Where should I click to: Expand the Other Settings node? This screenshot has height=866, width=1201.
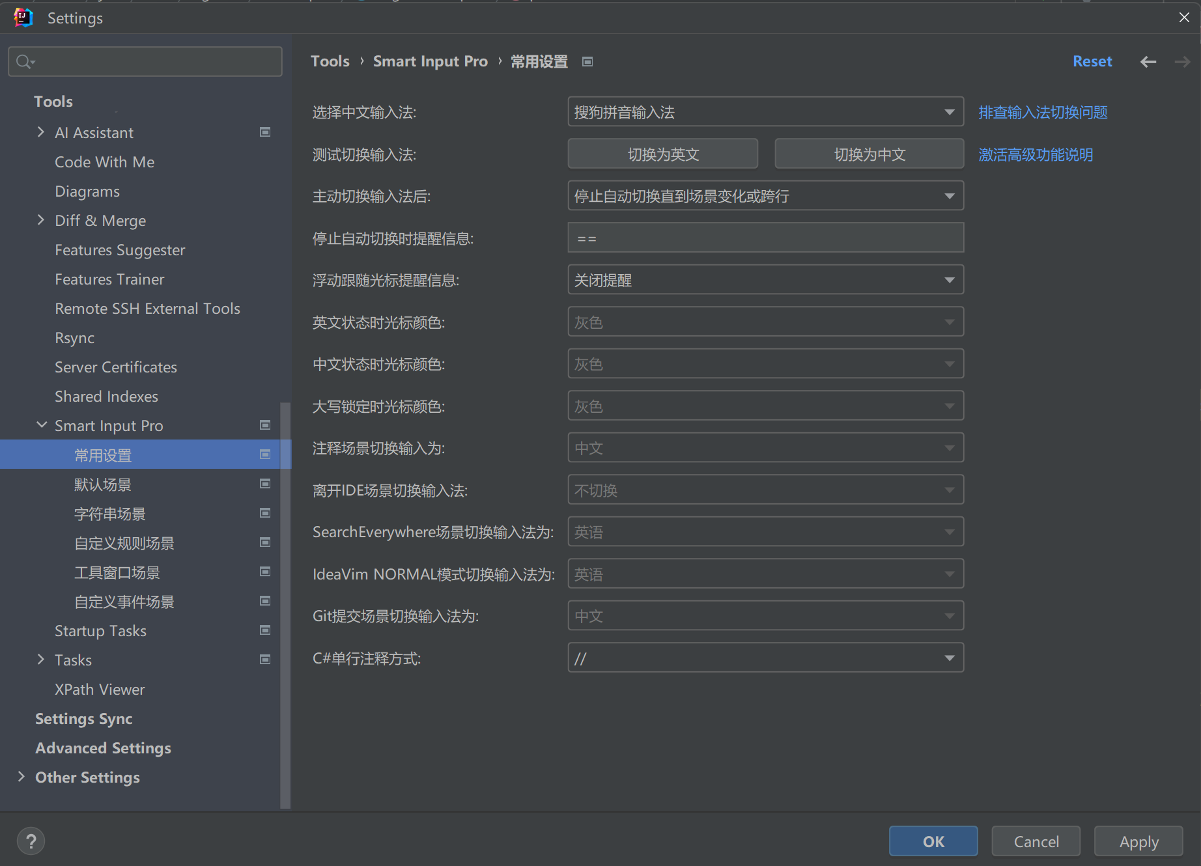point(21,777)
